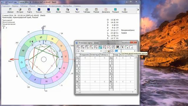This screenshot has width=188, height=106.
Task: Click the Тропический label in chart info
Action: pos(7,20)
